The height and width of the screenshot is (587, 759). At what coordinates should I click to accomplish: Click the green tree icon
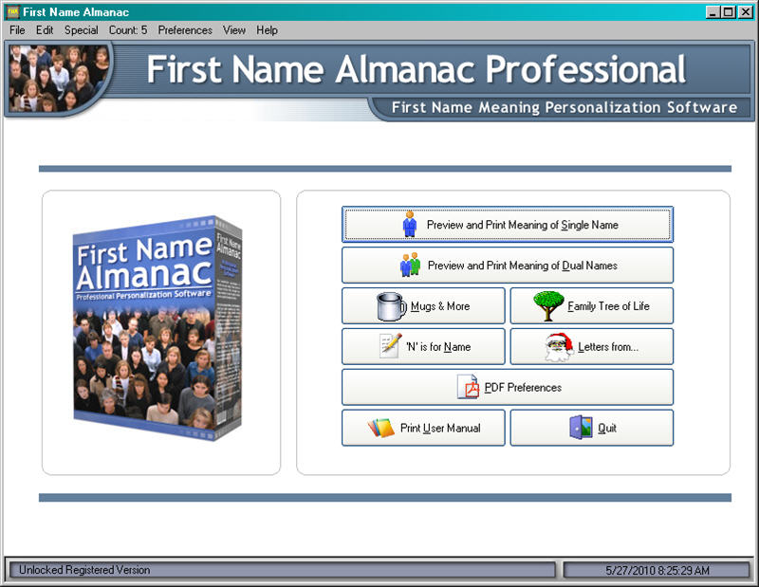point(548,306)
